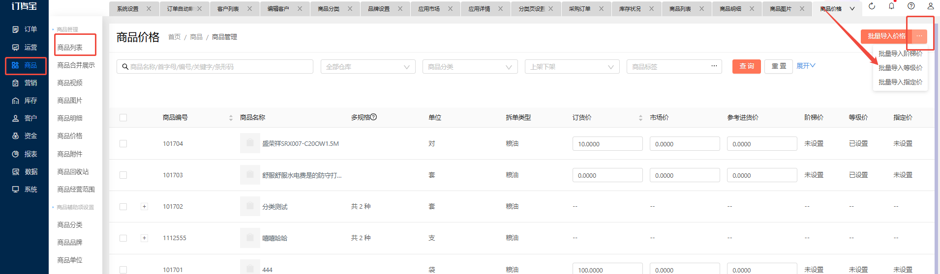The width and height of the screenshot is (940, 274).
Task: Open 商品合并展示 in sidebar submenu
Action: (76, 65)
